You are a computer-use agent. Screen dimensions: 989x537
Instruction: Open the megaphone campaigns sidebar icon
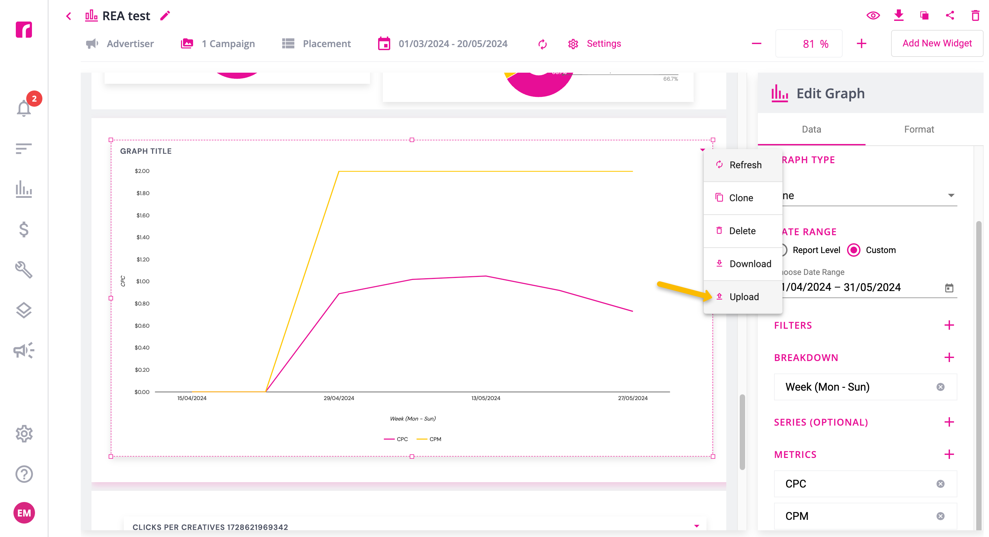point(24,350)
